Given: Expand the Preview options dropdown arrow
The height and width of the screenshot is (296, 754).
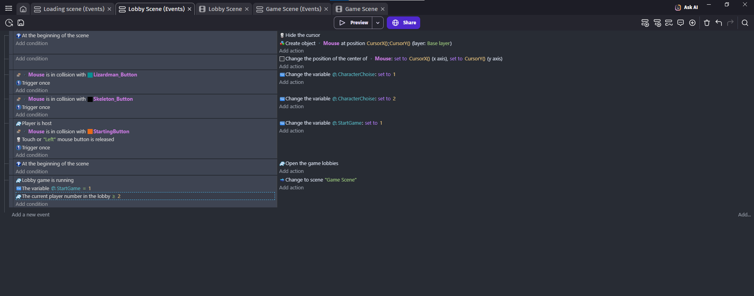Looking at the screenshot, I should click(x=378, y=23).
